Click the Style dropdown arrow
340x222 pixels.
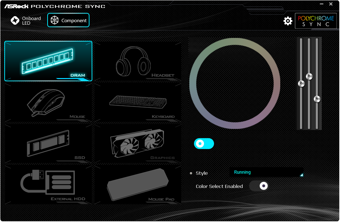tap(301, 175)
